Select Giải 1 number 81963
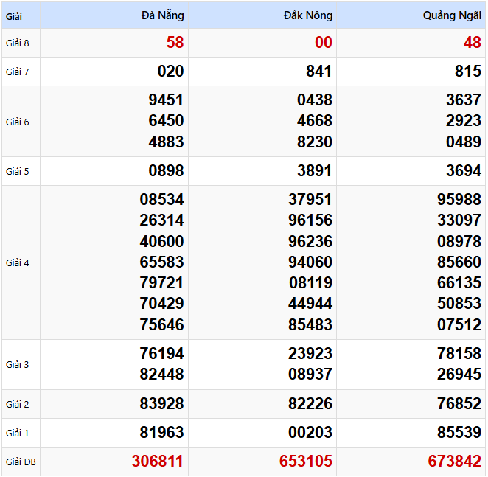The height and width of the screenshot is (477, 488). [x=161, y=432]
